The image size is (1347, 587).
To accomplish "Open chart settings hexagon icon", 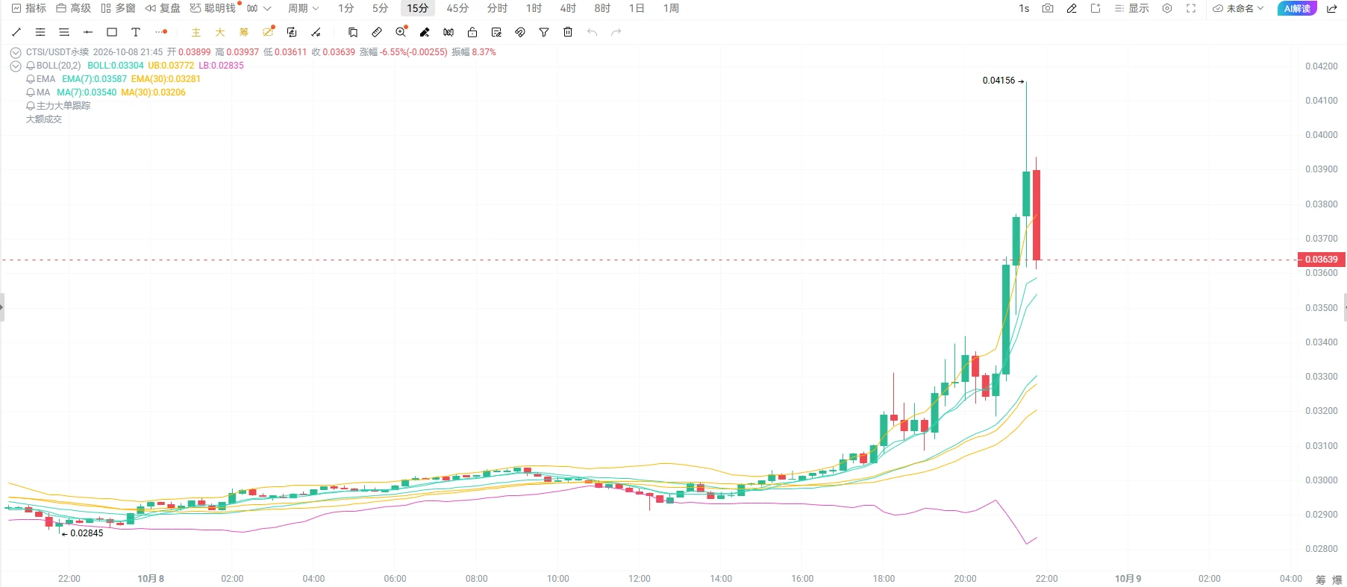I will (x=1167, y=8).
